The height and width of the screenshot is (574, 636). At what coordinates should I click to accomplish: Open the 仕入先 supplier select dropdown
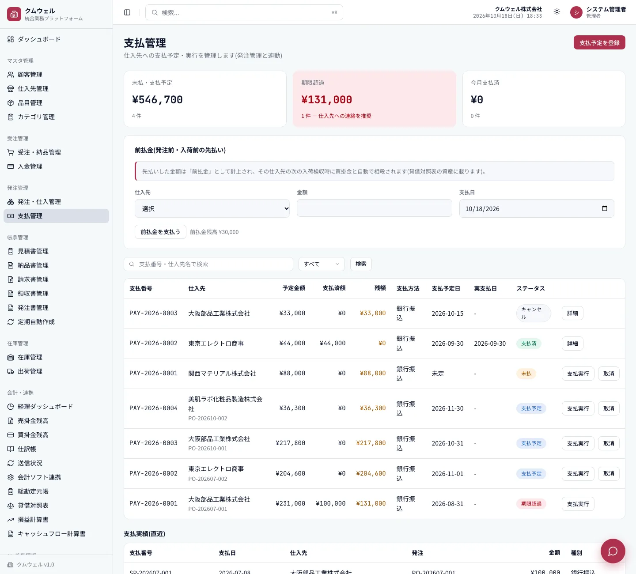click(212, 208)
